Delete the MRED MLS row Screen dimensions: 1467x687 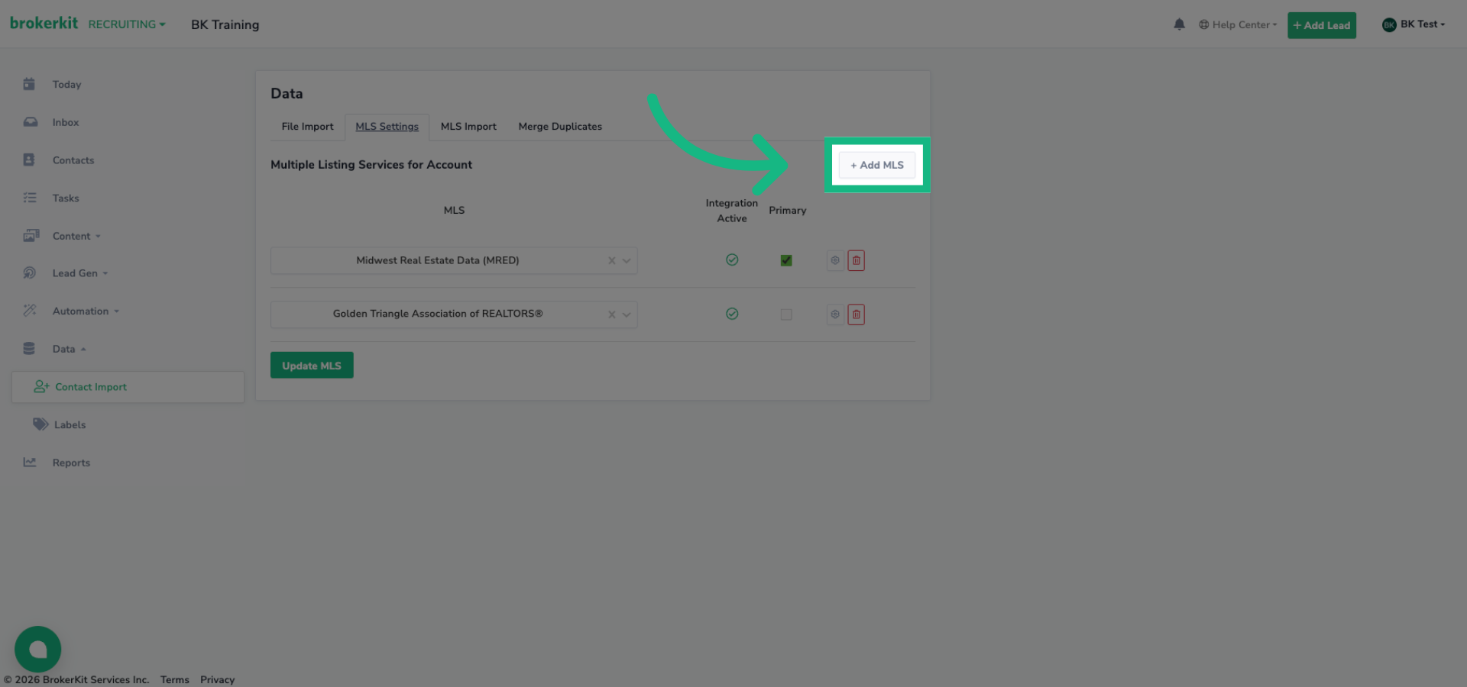pos(857,260)
